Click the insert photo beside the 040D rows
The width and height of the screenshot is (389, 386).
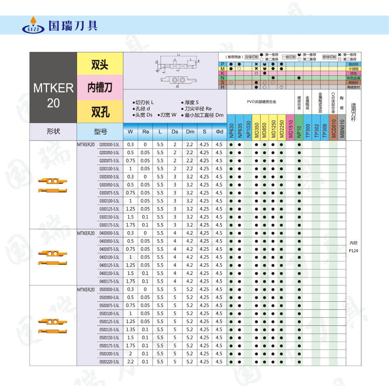coord(53,257)
